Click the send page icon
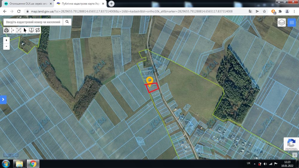 [257, 11]
